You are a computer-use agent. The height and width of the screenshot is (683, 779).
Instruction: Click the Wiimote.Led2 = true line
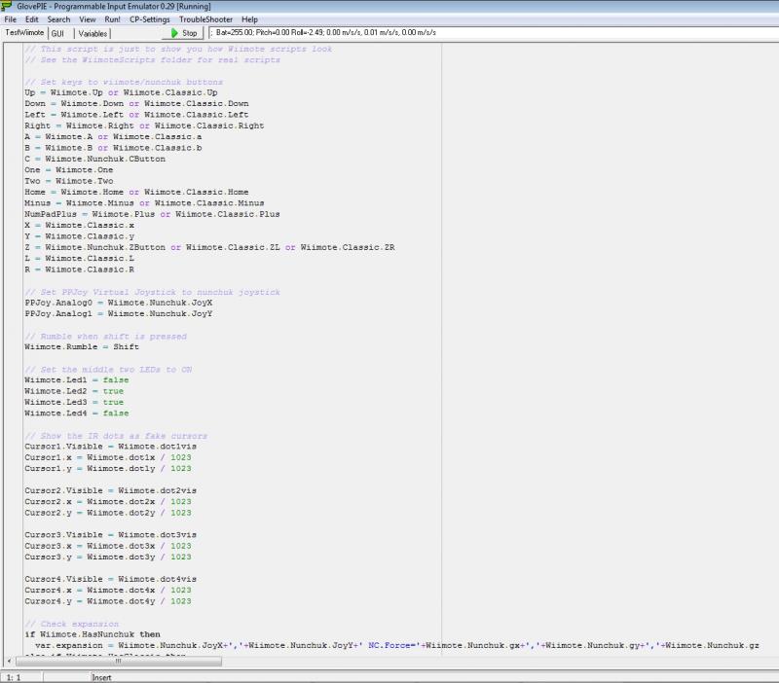coord(74,391)
